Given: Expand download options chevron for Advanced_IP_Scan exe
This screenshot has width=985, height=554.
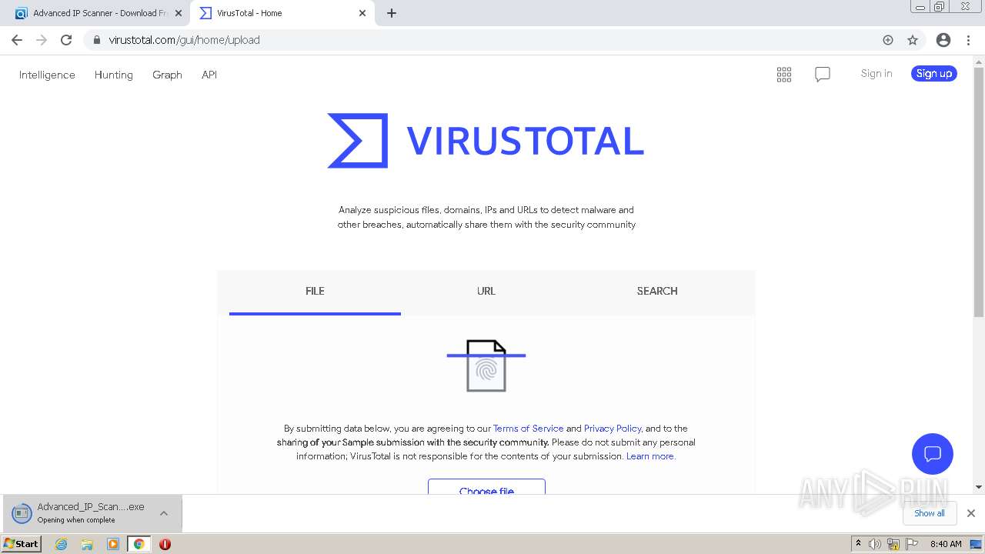Looking at the screenshot, I should pyautogui.click(x=164, y=513).
